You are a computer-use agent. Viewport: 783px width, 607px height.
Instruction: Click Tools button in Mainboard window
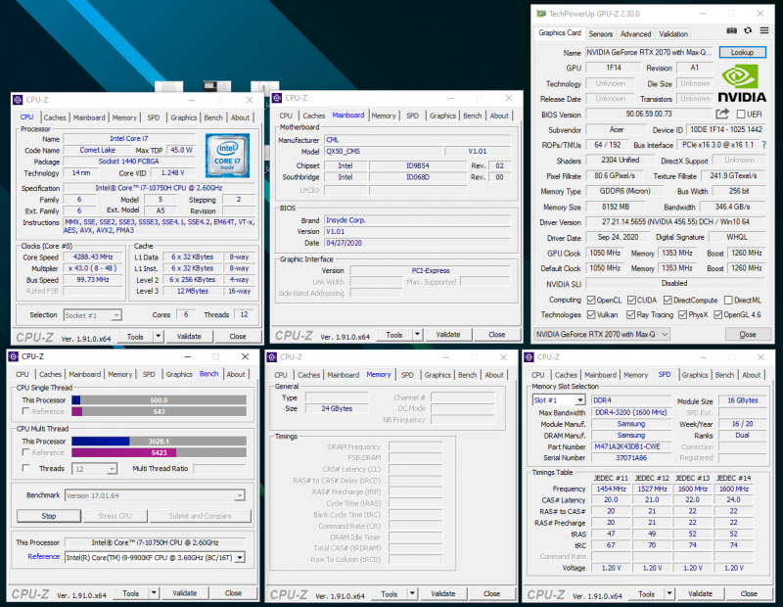click(x=393, y=334)
